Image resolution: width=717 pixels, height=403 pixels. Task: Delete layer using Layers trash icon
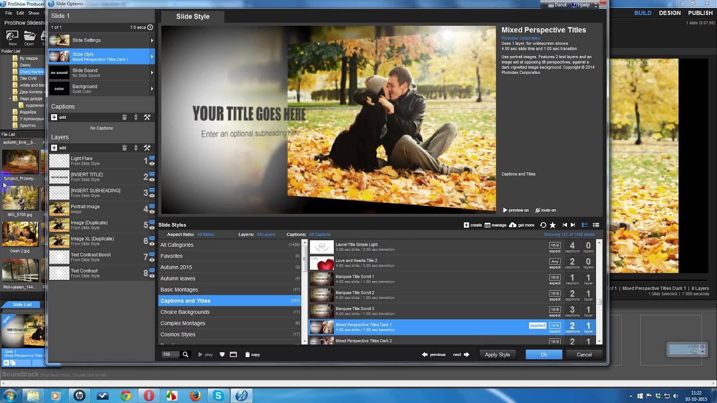tap(124, 148)
